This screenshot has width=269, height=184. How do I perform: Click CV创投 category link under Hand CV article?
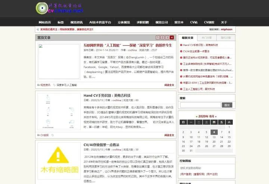point(44,135)
